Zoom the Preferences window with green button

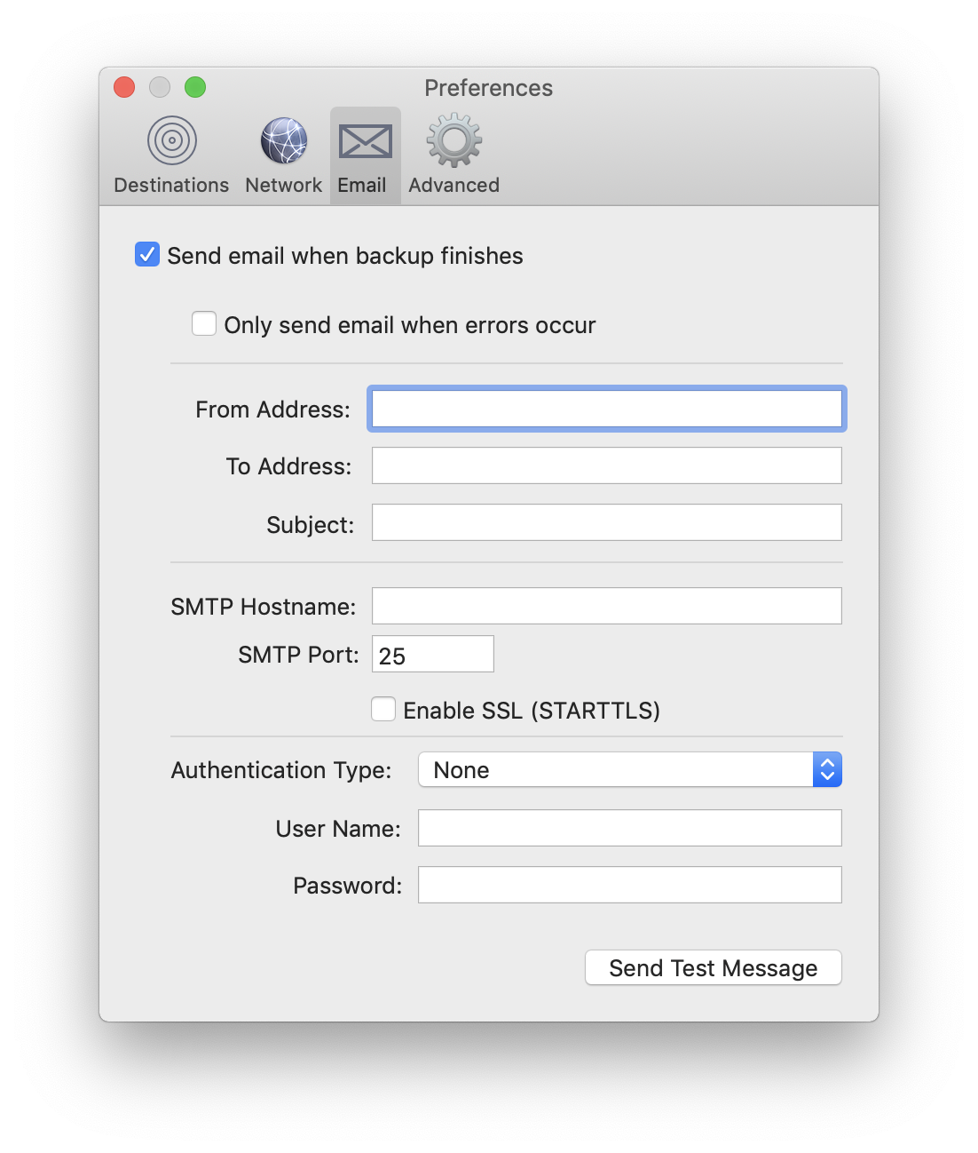click(x=195, y=87)
